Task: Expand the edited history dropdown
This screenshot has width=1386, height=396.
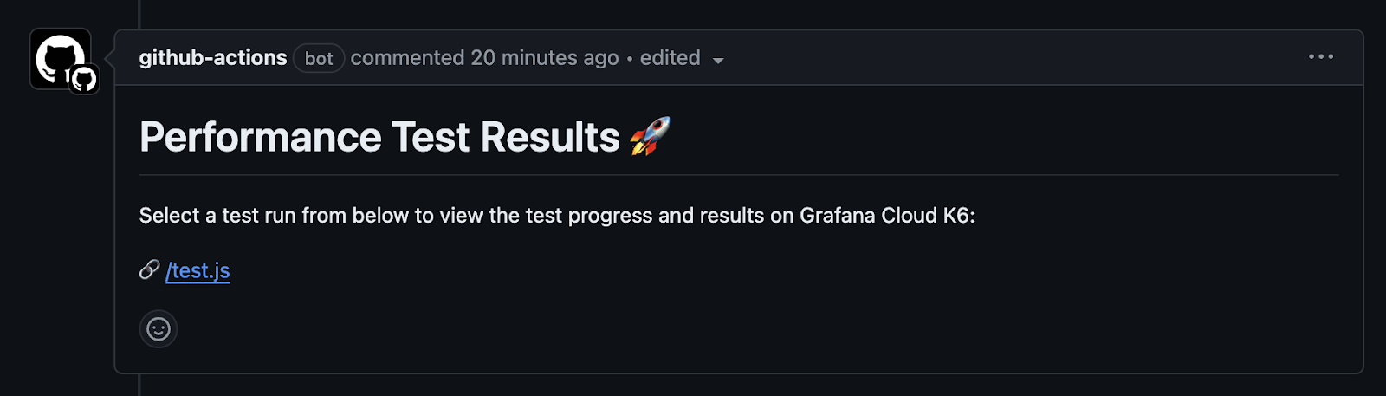Action: (670, 58)
